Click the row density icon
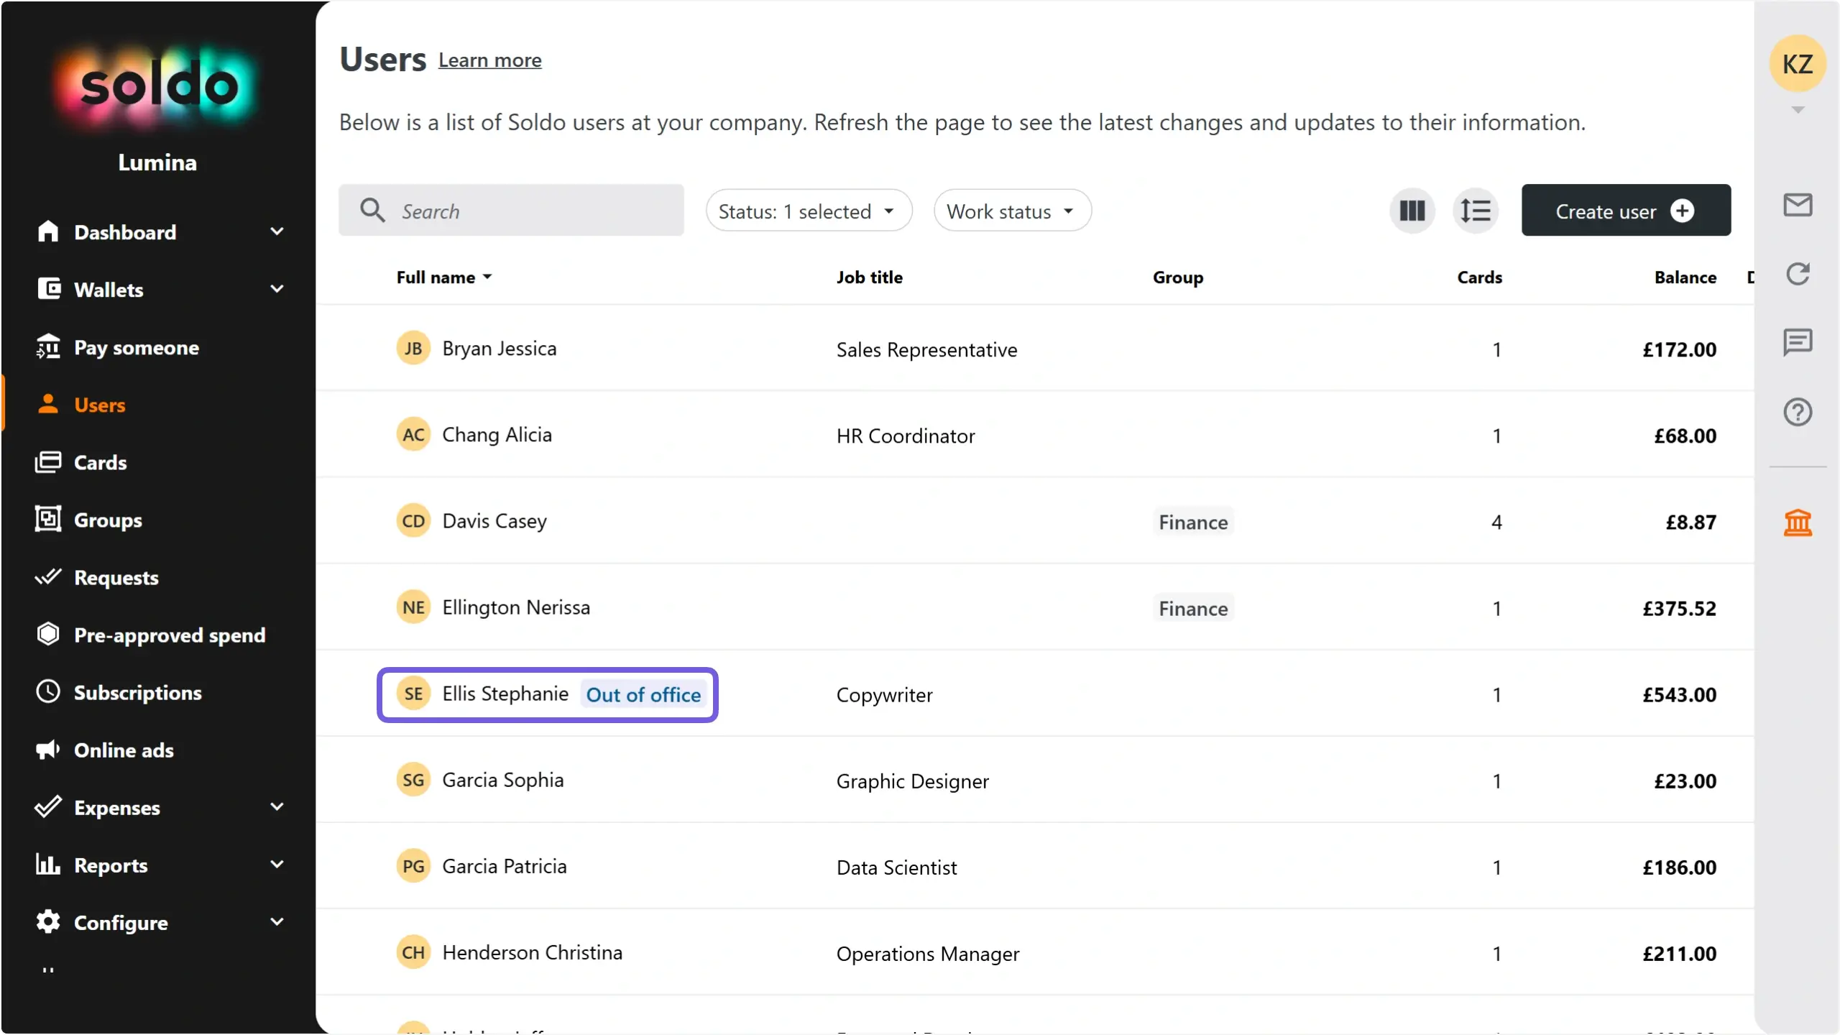 point(1475,211)
